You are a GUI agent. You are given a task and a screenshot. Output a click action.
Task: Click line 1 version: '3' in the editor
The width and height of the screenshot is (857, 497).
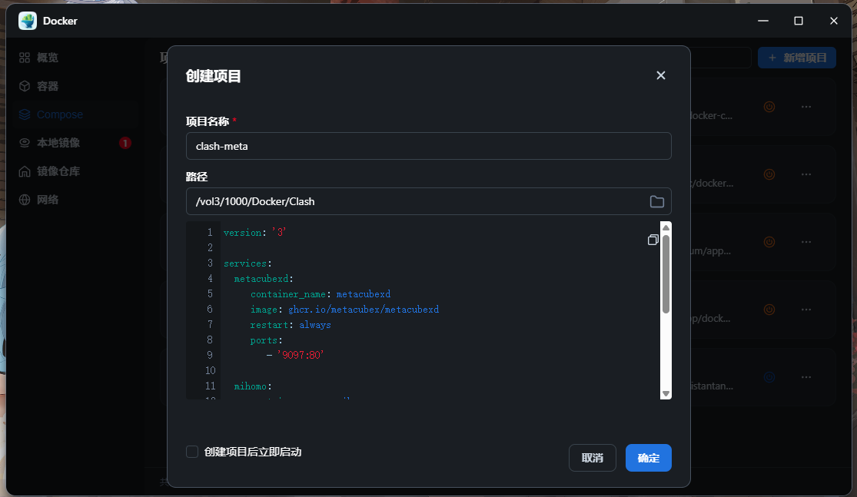(254, 233)
